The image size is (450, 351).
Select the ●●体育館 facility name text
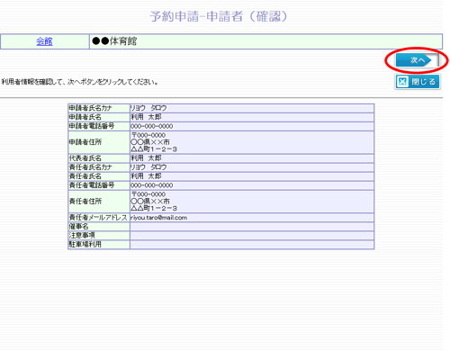pyautogui.click(x=114, y=41)
